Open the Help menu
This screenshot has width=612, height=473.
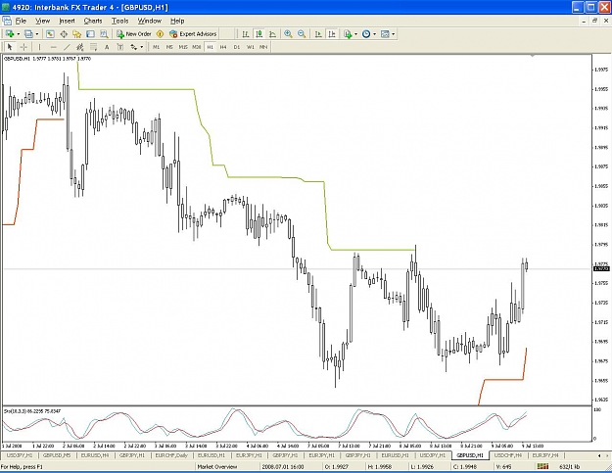pos(177,22)
